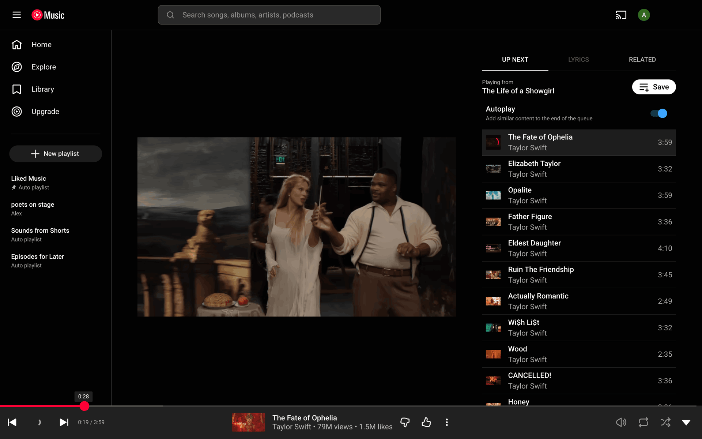The image size is (702, 439).
Task: Collapse the player page arrow
Action: 686,423
